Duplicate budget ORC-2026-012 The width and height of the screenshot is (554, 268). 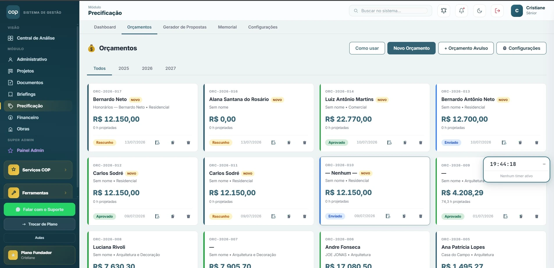[173, 216]
